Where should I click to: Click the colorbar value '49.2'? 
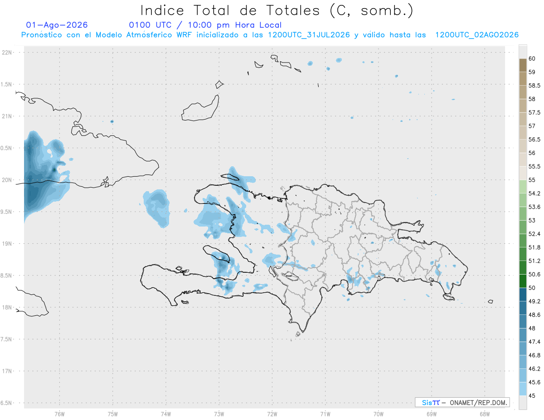[534, 301]
